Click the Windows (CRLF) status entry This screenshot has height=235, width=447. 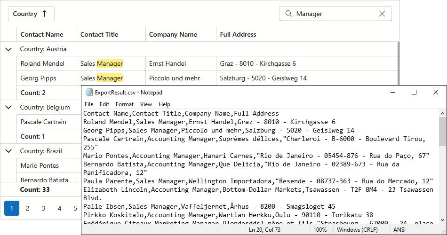click(x=357, y=229)
